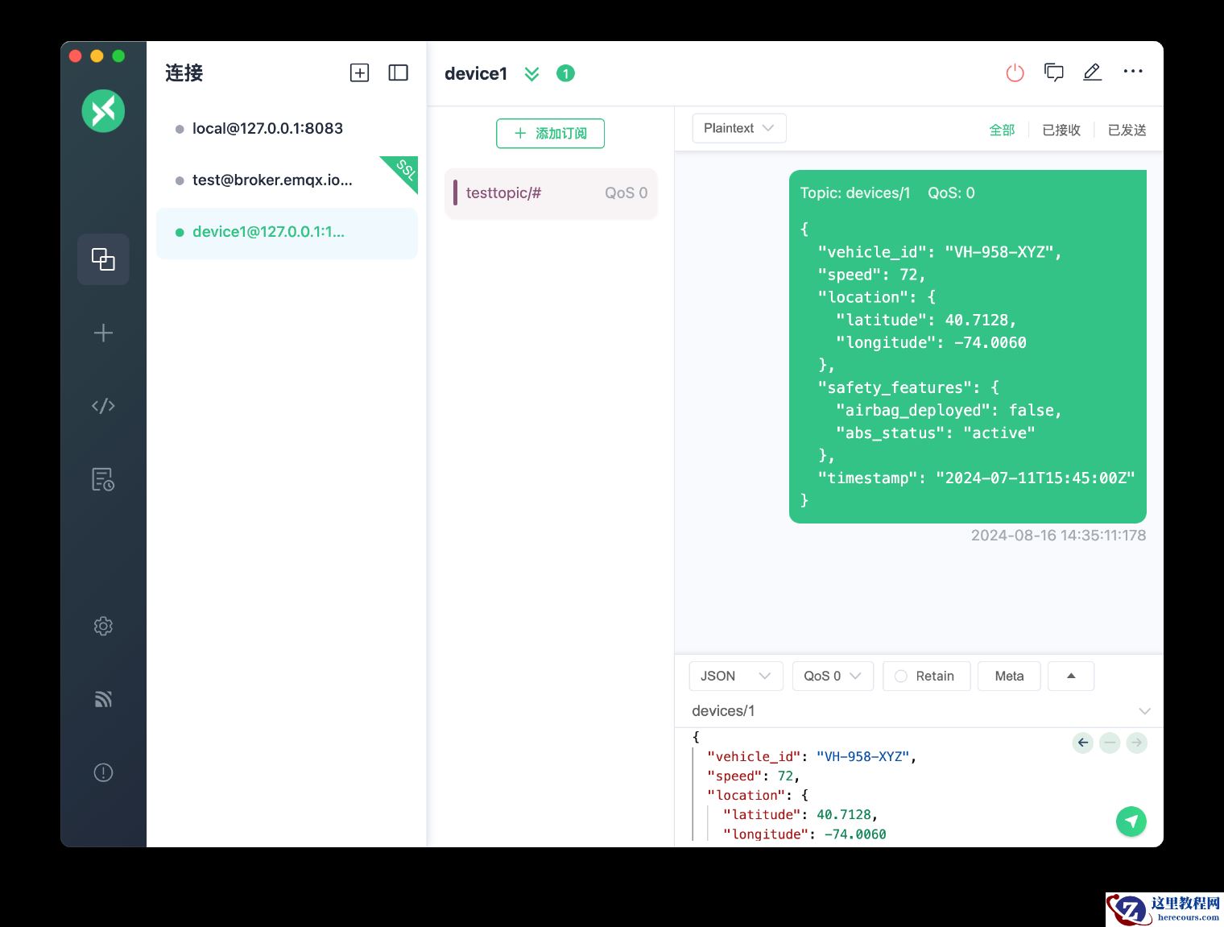This screenshot has height=927, width=1224.
Task: Open the Script page code icon
Action: tap(103, 406)
